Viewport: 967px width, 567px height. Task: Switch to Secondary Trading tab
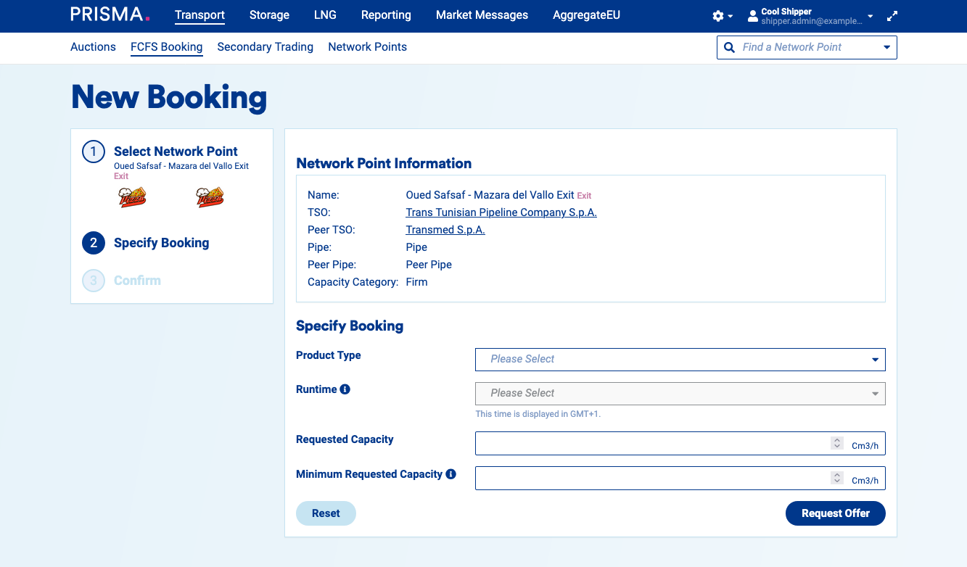pyautogui.click(x=265, y=47)
